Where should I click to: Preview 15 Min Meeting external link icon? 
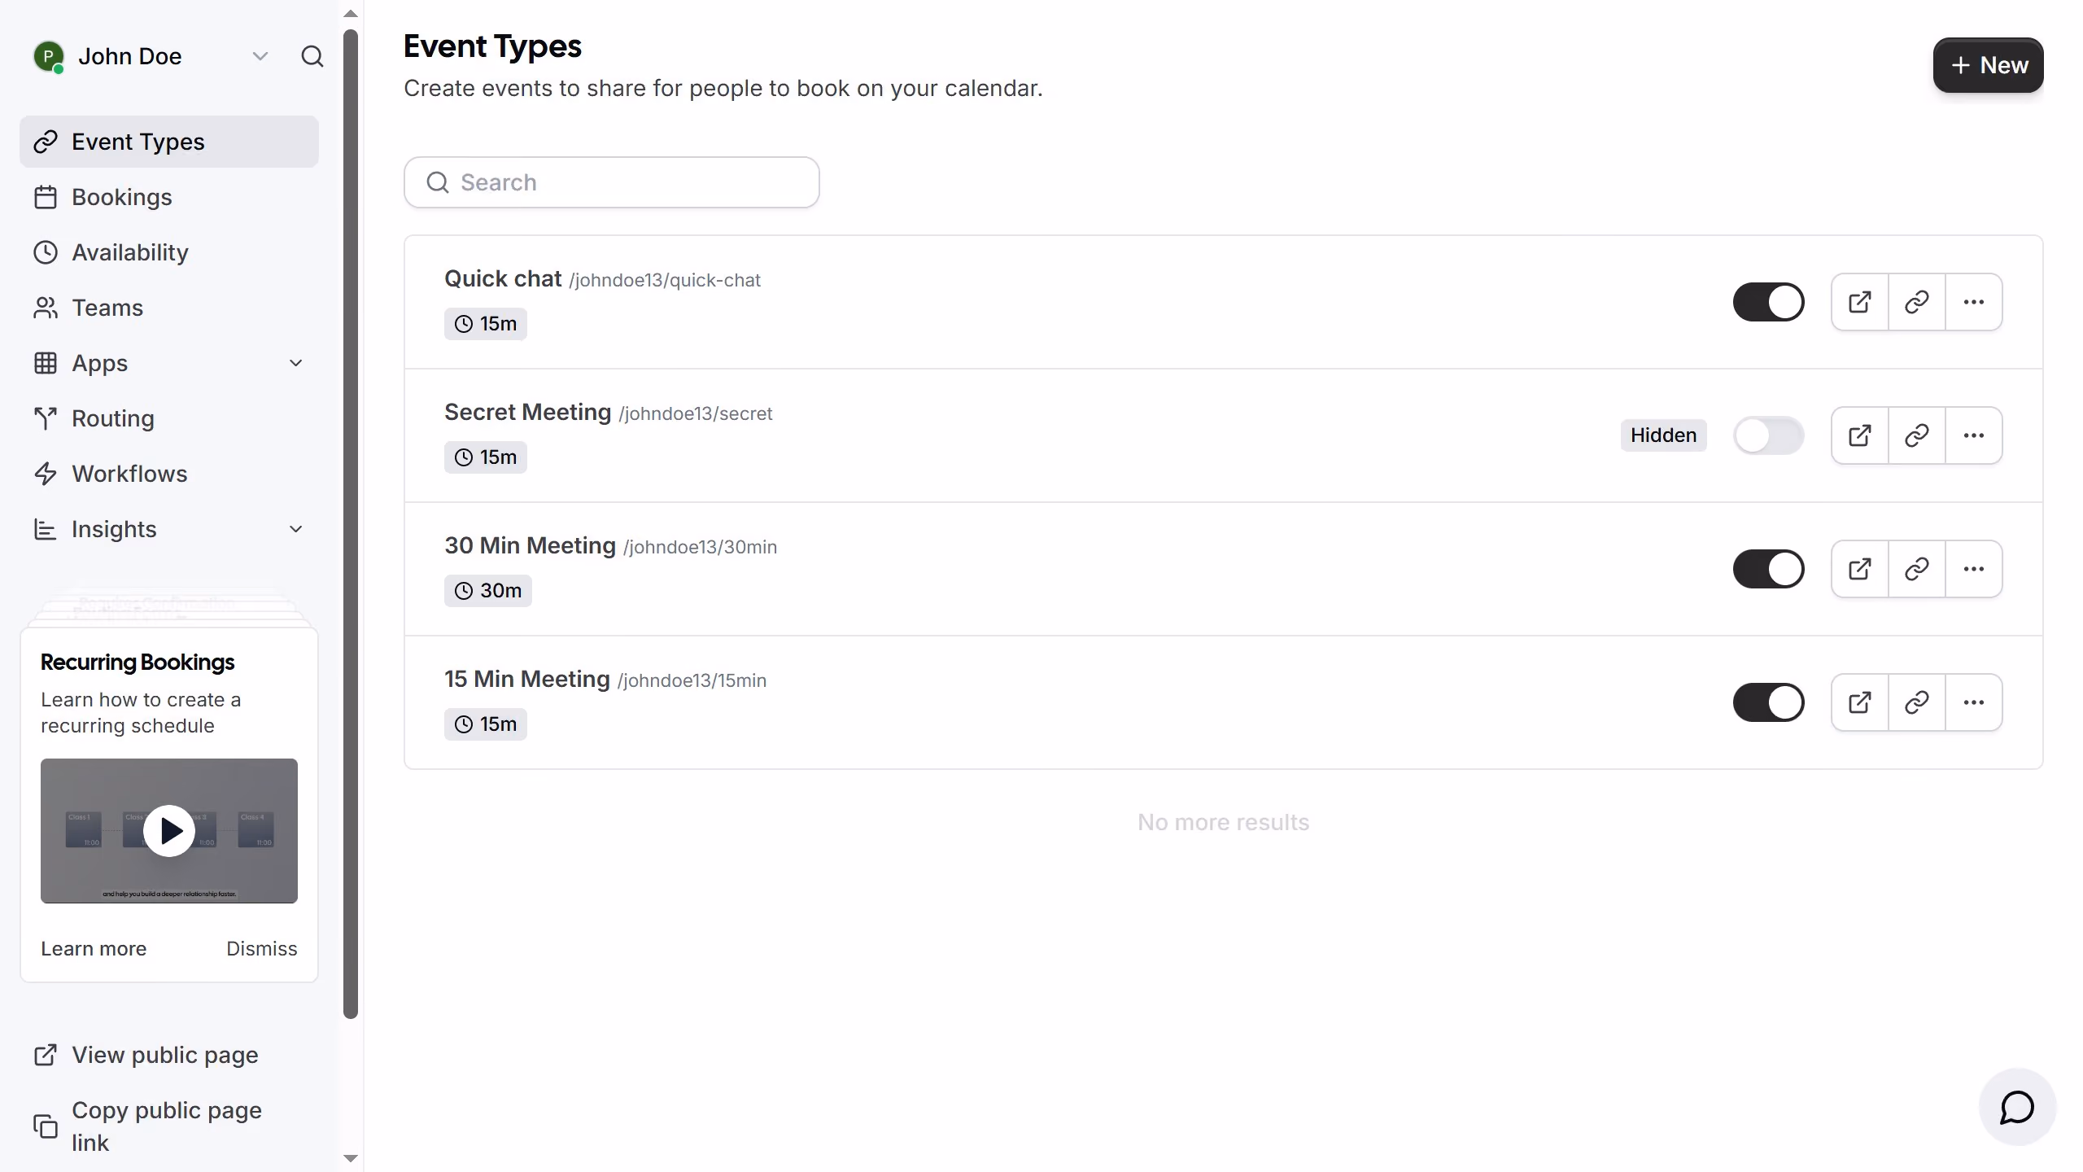tap(1860, 702)
